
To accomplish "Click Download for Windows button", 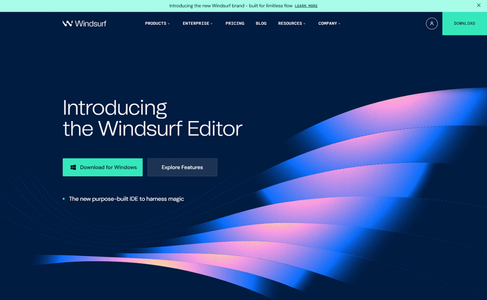I will point(103,168).
